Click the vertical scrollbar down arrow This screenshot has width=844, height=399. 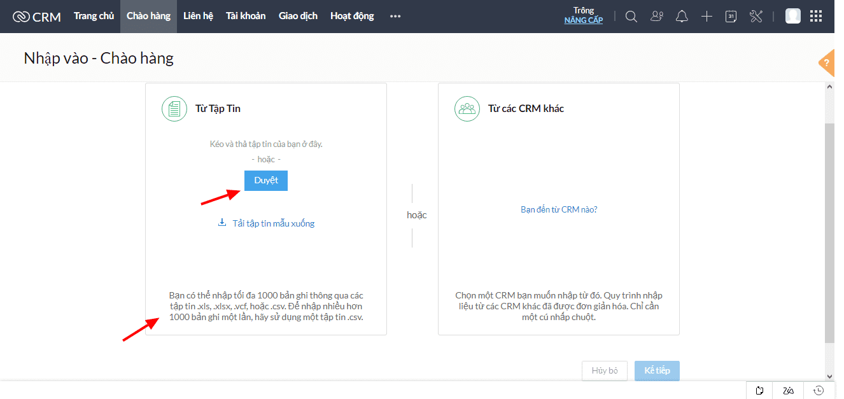[x=829, y=375]
